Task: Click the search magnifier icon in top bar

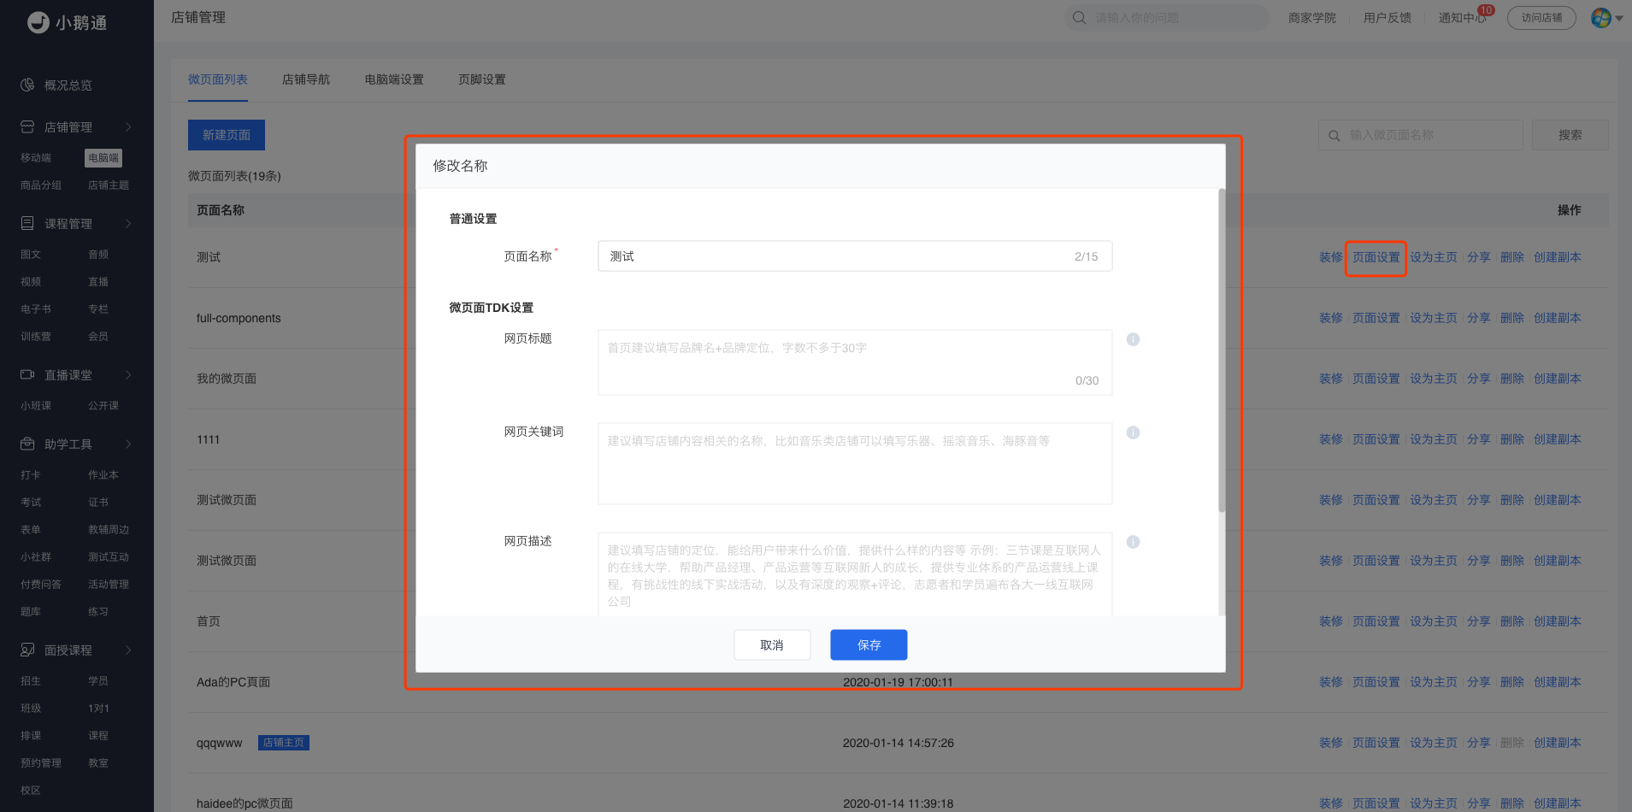Action: click(x=1080, y=18)
